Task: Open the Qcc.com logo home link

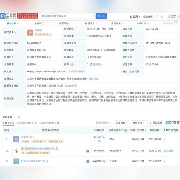Action: click(x=8, y=16)
